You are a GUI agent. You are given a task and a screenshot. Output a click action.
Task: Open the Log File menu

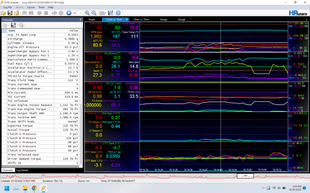tap(7, 8)
